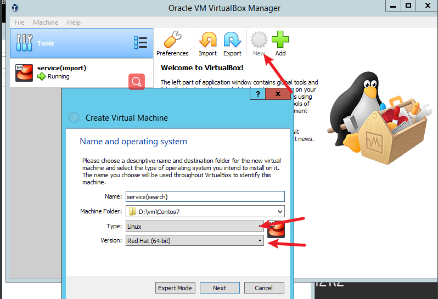
Task: Open the Tools list menu icon
Action: [141, 43]
